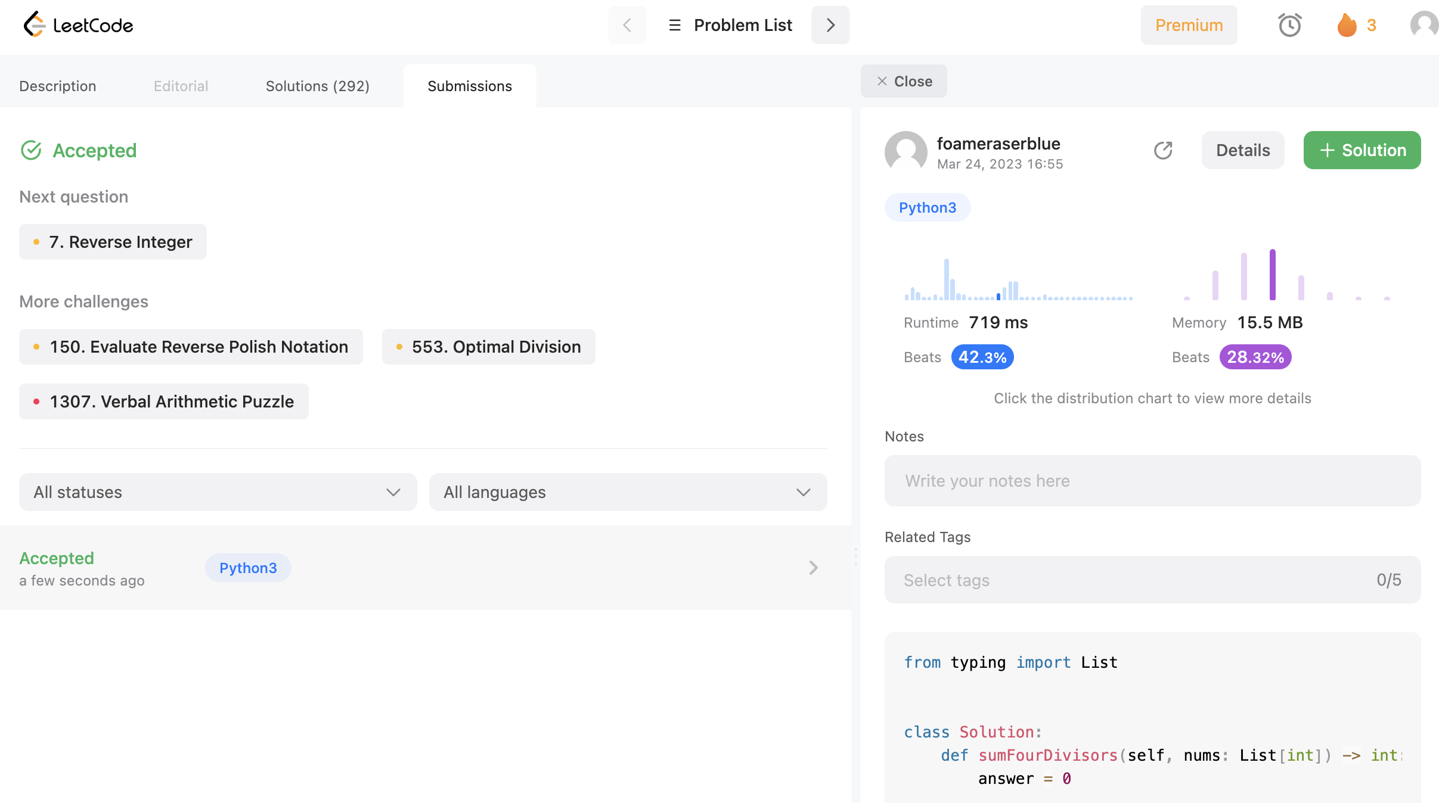Click the streak flame icon
The image size is (1439, 803).
[1347, 25]
